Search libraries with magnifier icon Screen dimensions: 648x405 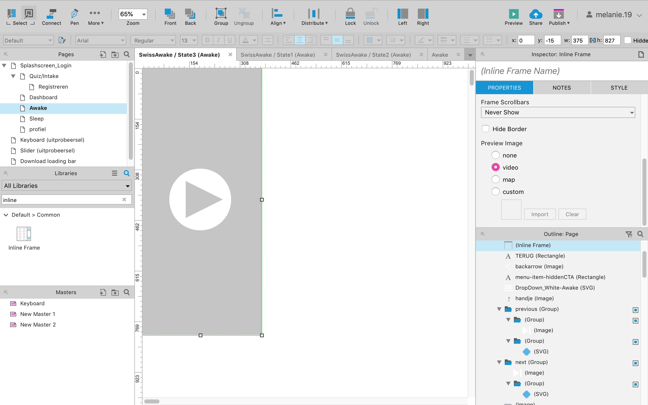tap(127, 173)
